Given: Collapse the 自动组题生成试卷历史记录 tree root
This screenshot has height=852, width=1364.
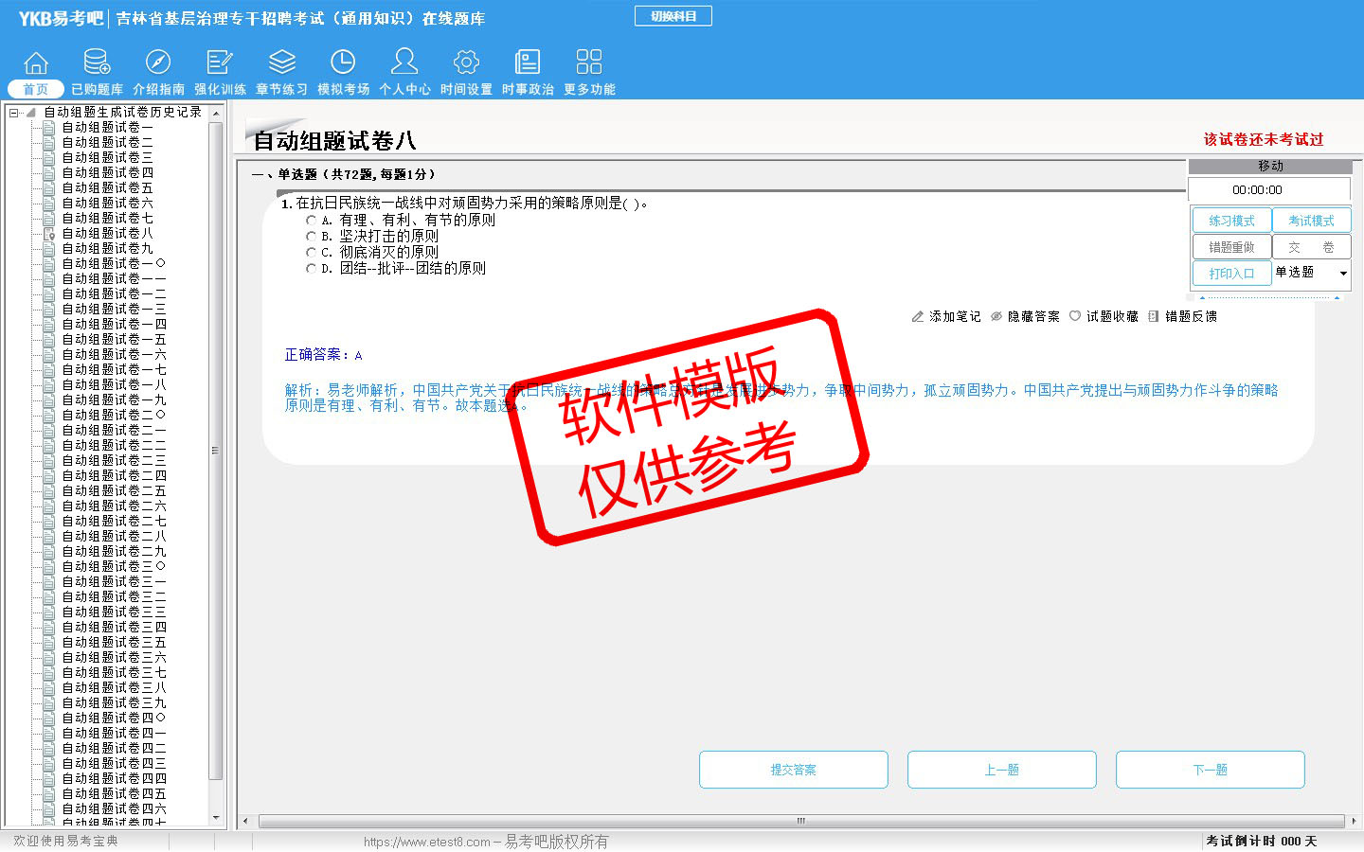Looking at the screenshot, I should (x=14, y=113).
